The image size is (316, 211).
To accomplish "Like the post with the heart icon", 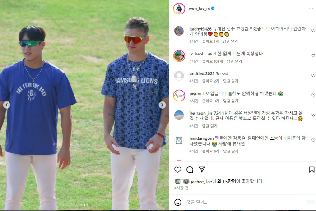I will click(x=178, y=170).
